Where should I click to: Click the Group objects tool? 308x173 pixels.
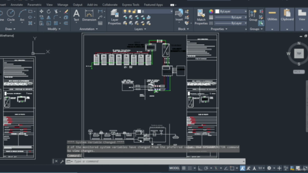tap(253, 15)
